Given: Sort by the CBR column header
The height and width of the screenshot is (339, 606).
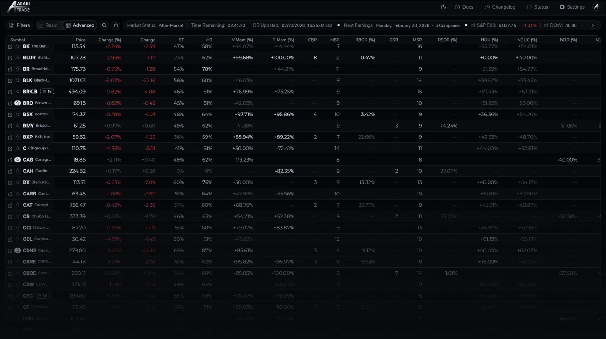Looking at the screenshot, I should [x=312, y=40].
